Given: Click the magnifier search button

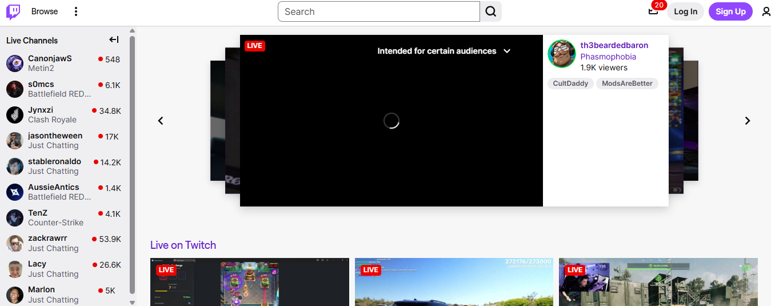Looking at the screenshot, I should point(491,11).
